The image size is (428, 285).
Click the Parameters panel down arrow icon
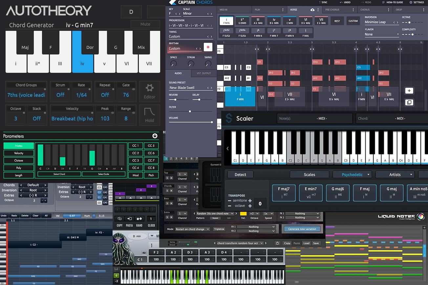(155, 136)
